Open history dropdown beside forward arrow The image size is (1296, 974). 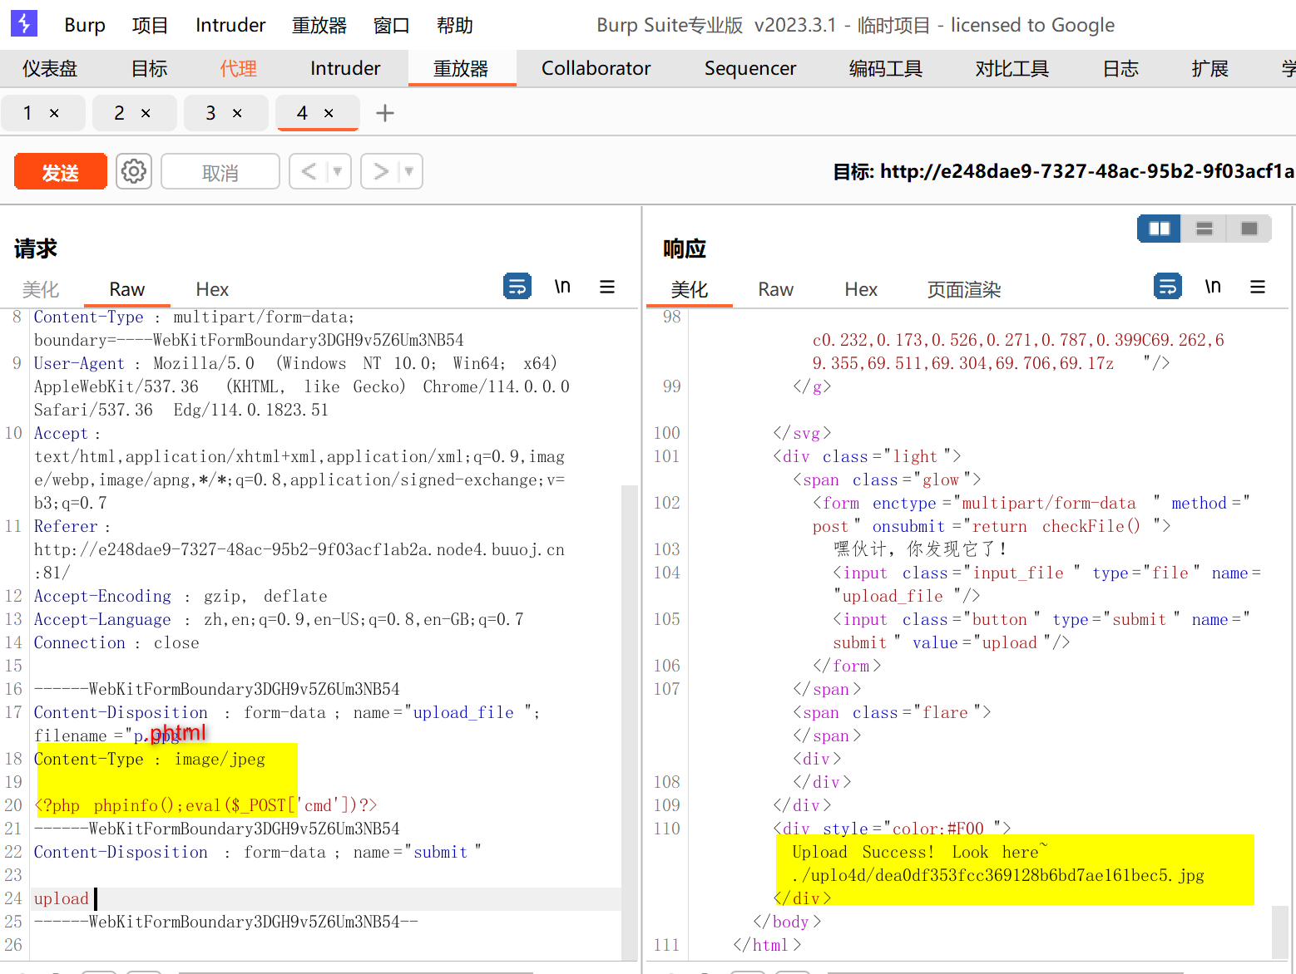click(408, 171)
